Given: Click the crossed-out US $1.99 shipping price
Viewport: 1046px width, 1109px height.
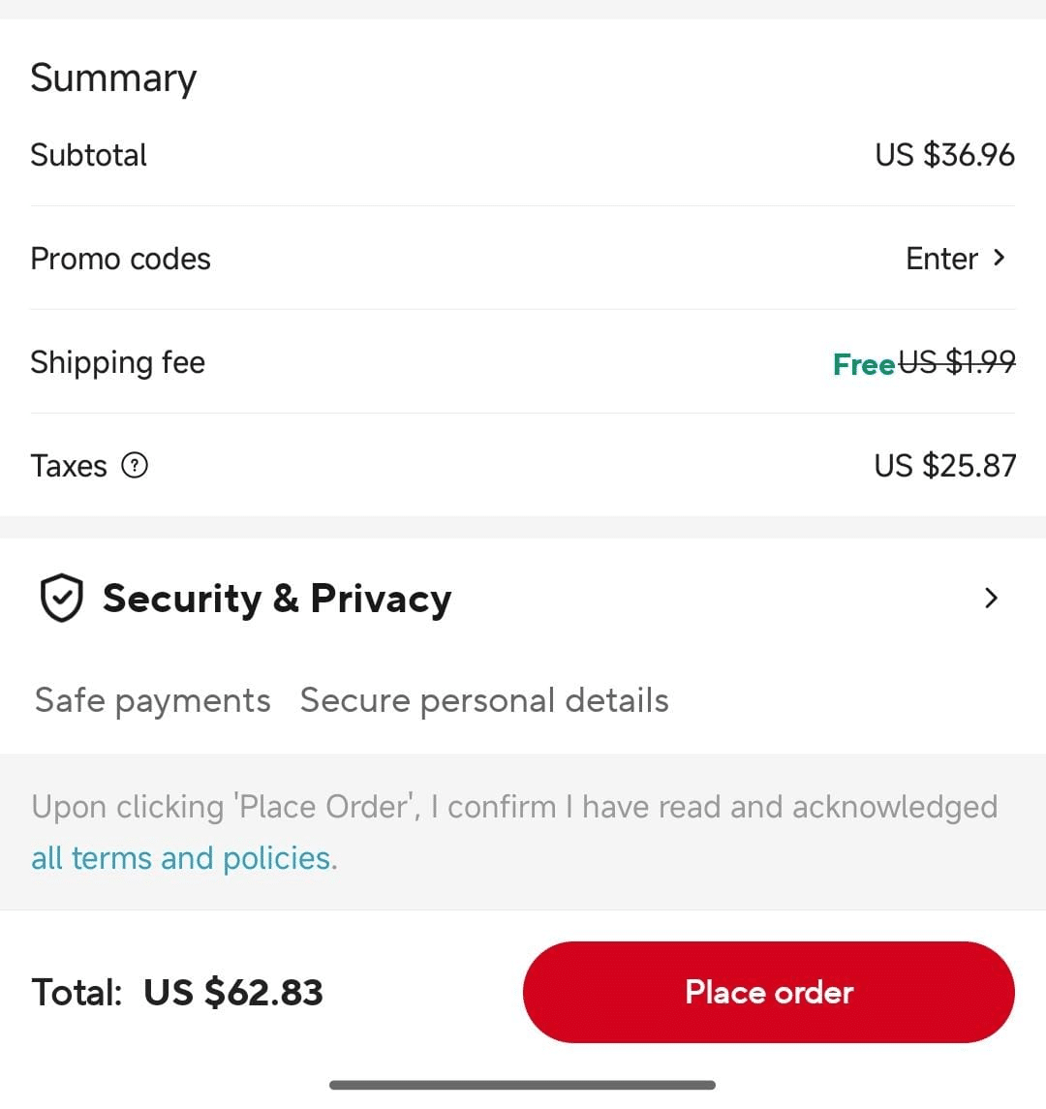Looking at the screenshot, I should click(957, 362).
